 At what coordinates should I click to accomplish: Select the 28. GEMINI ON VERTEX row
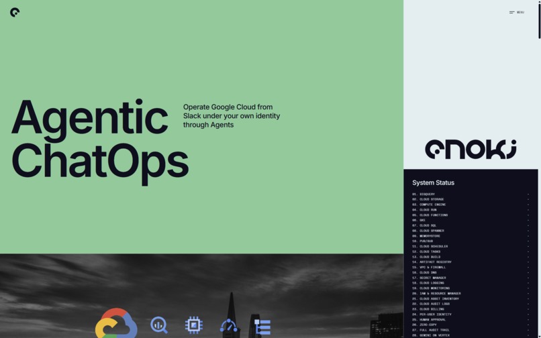471,335
